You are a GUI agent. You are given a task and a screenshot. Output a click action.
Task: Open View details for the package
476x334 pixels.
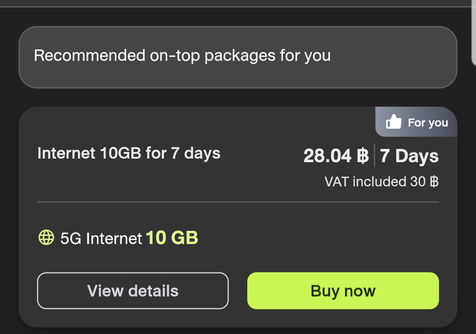click(133, 291)
